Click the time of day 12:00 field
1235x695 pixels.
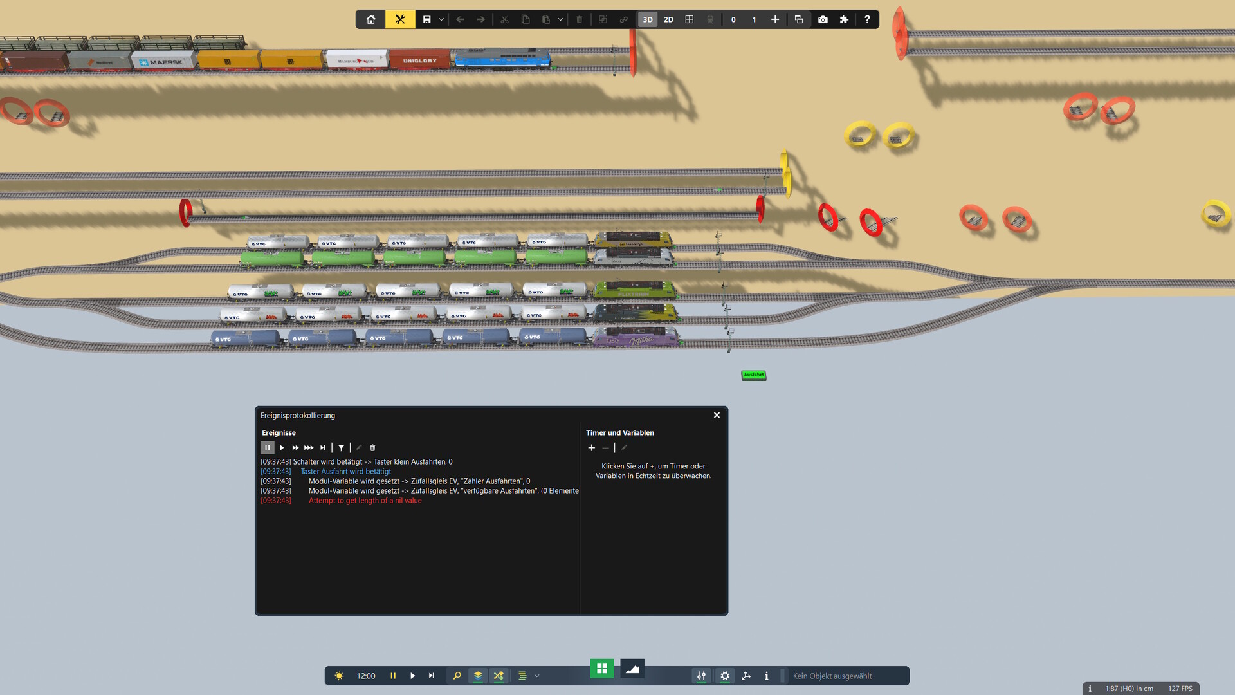[x=366, y=676]
